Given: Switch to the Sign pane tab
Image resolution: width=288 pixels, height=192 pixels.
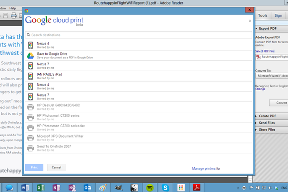Looking at the screenshot, I should (278, 15).
